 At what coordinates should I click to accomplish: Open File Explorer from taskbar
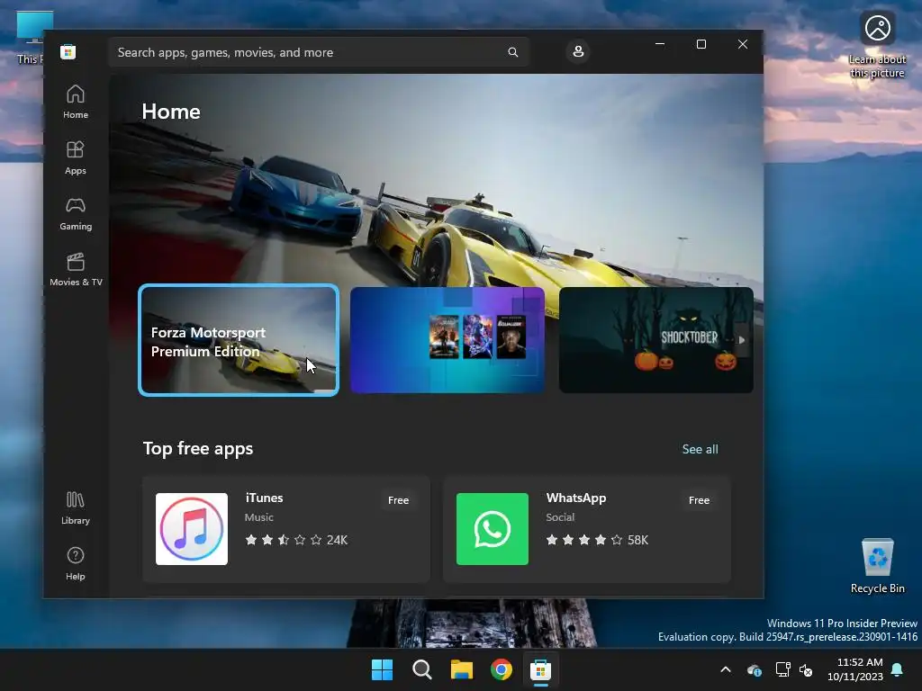tap(462, 669)
